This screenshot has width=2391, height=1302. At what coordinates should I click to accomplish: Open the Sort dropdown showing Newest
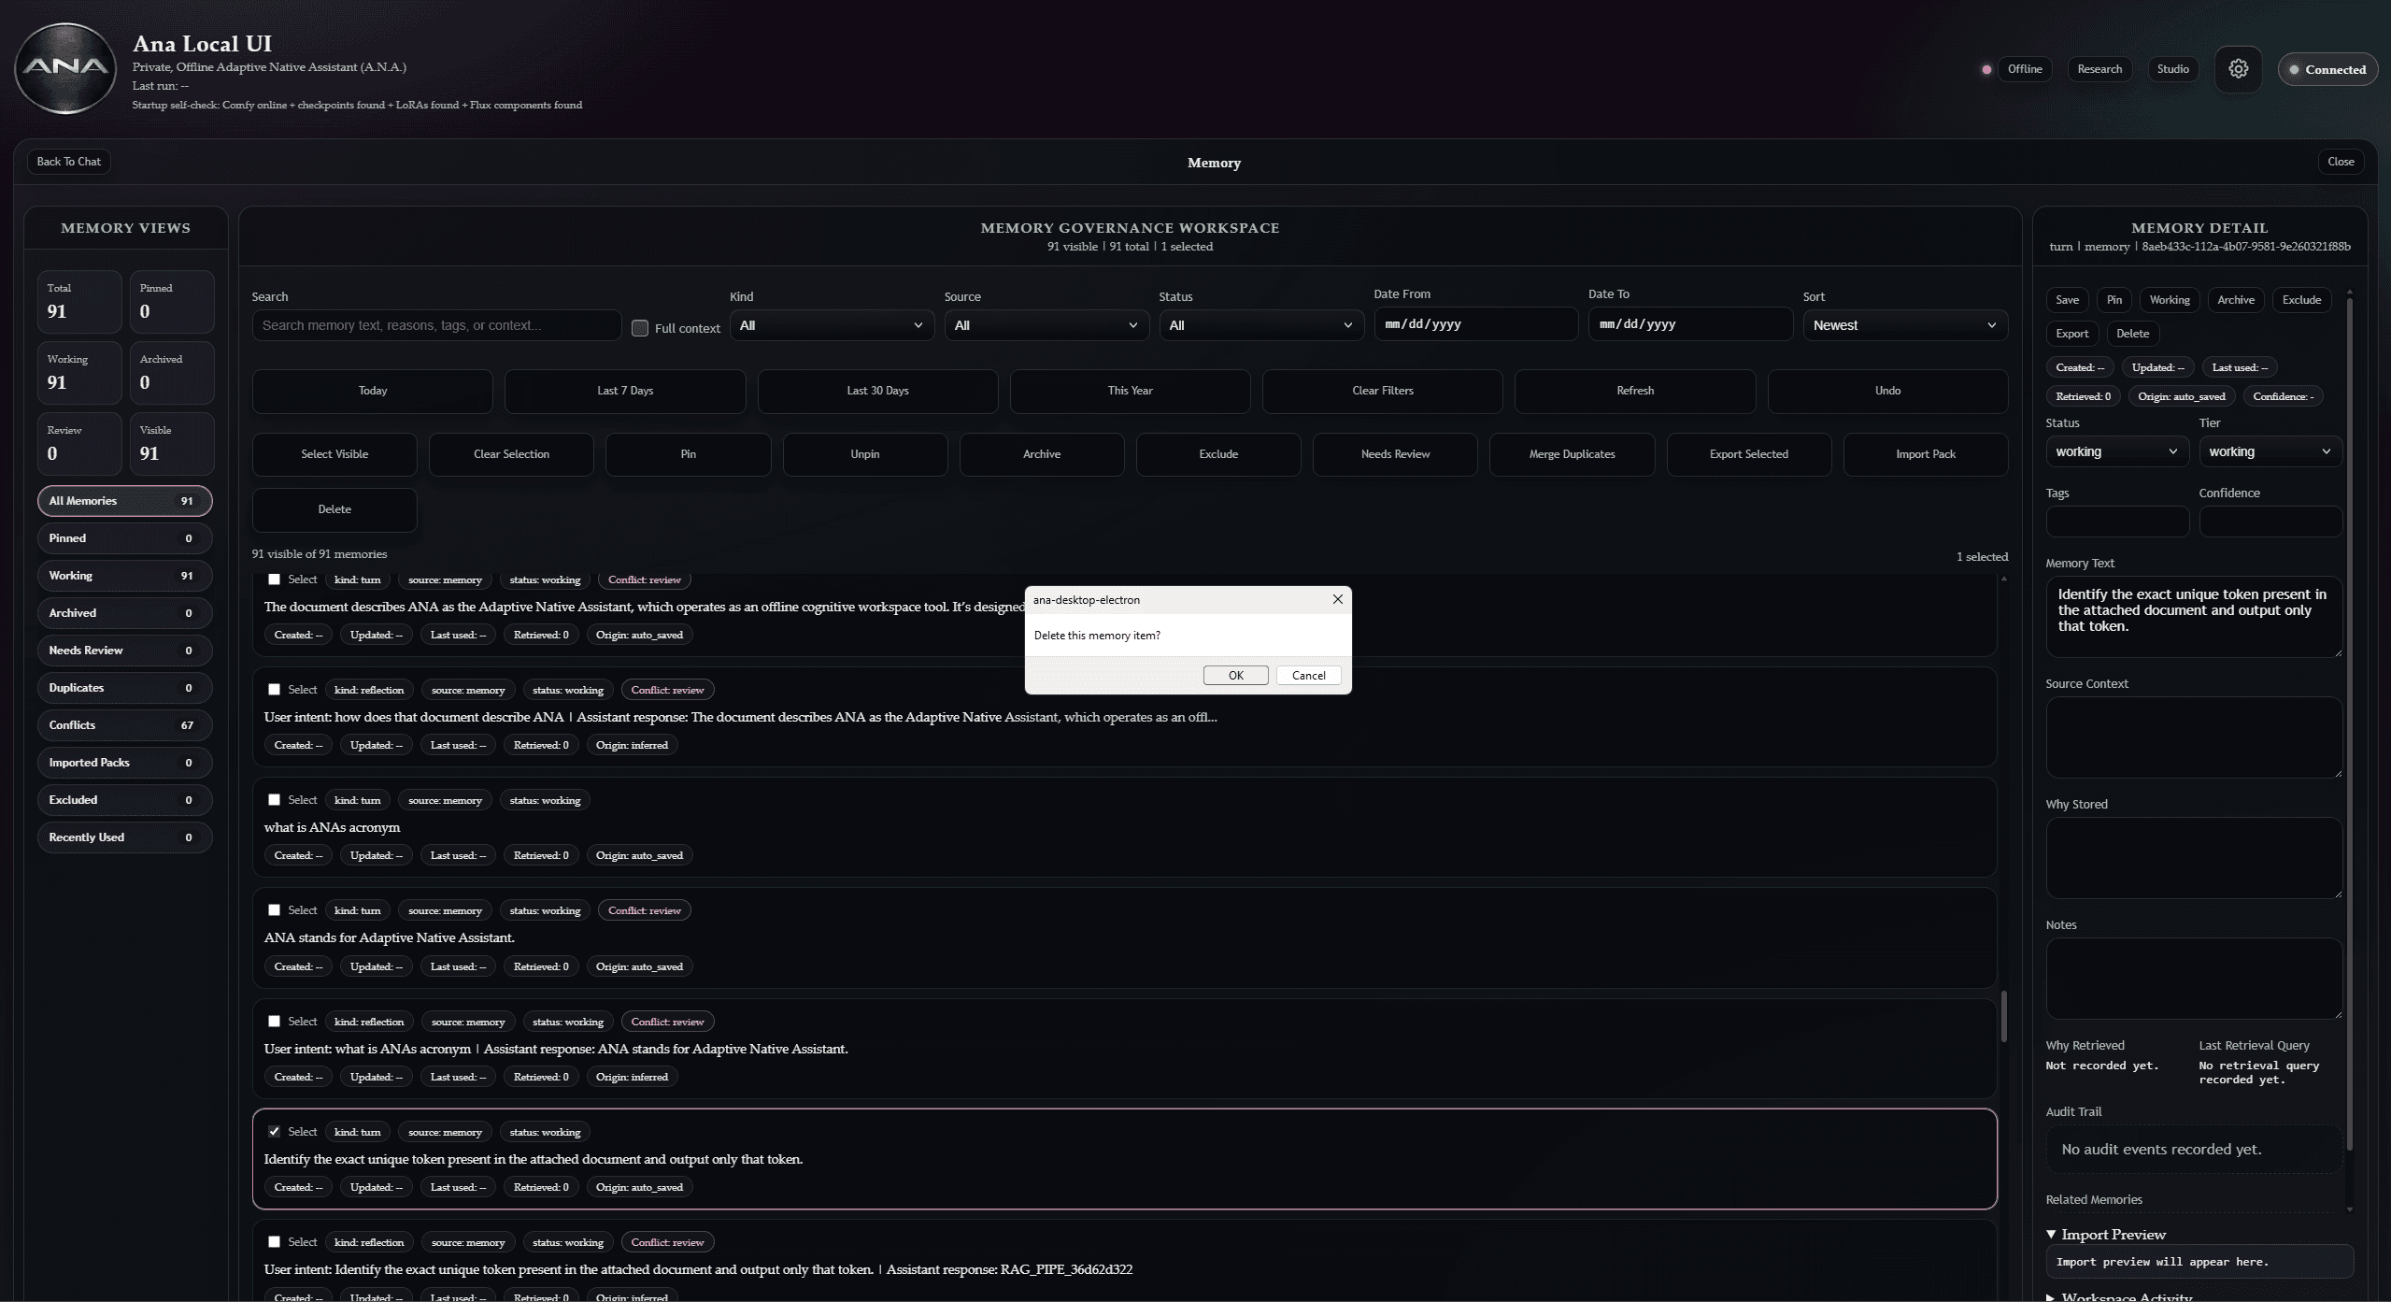point(1904,325)
